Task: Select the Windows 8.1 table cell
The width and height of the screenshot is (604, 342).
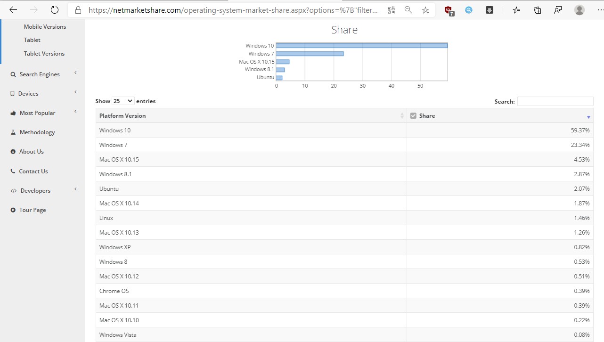Action: [251, 174]
